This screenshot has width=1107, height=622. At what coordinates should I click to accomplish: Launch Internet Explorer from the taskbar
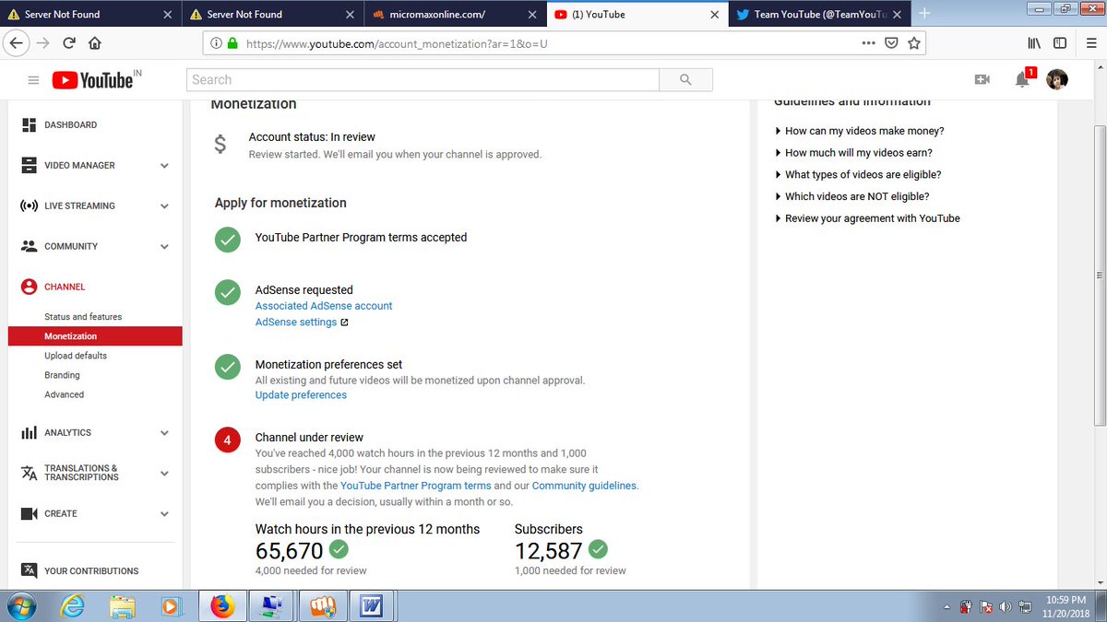(x=73, y=606)
